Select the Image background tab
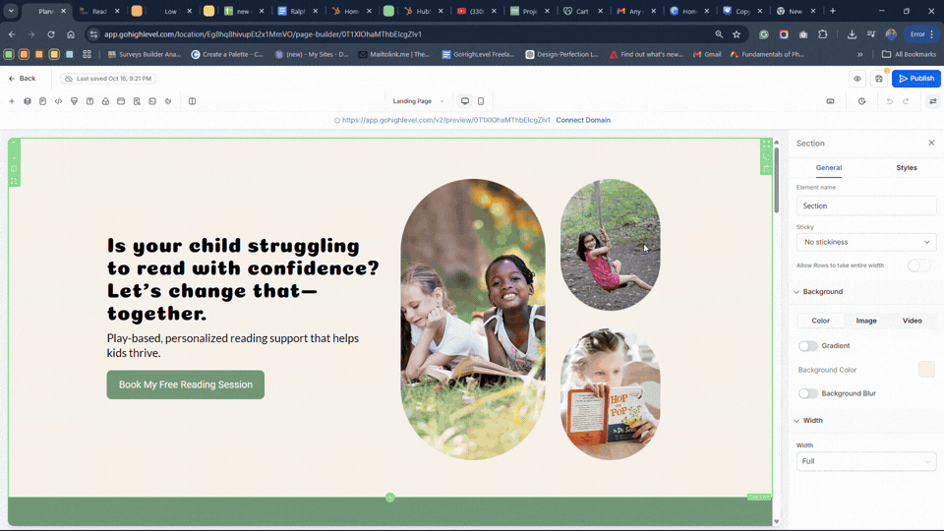The height and width of the screenshot is (531, 944). pyautogui.click(x=865, y=321)
